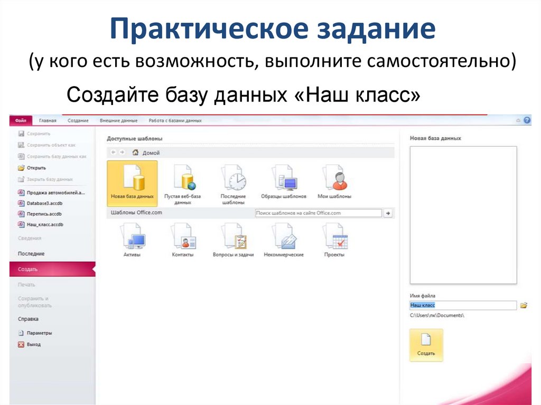Click the back navigation arrow above templates
541x405 pixels.
tap(115, 152)
